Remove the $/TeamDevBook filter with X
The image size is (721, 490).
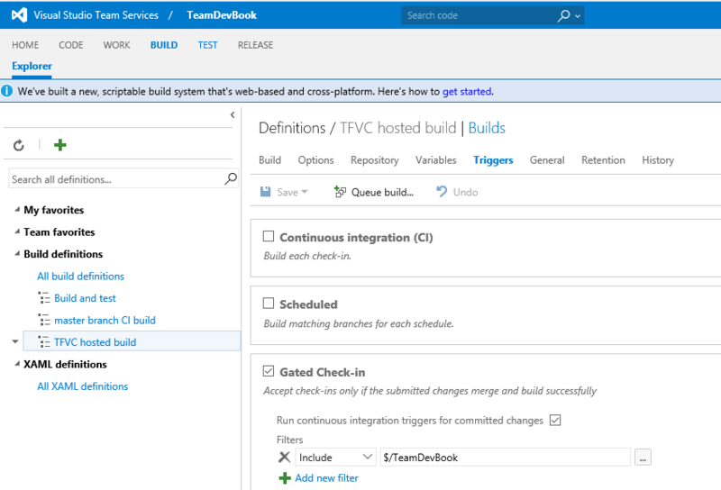pos(284,457)
